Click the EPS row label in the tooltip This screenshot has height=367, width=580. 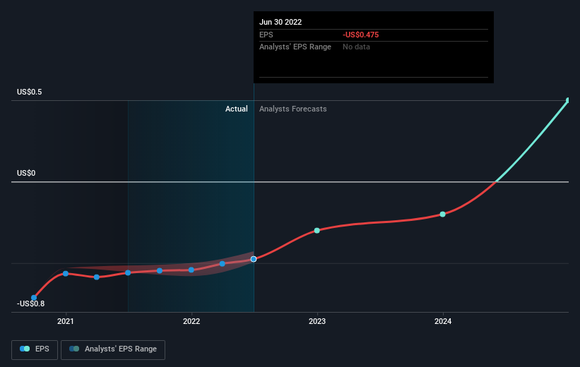(x=266, y=35)
